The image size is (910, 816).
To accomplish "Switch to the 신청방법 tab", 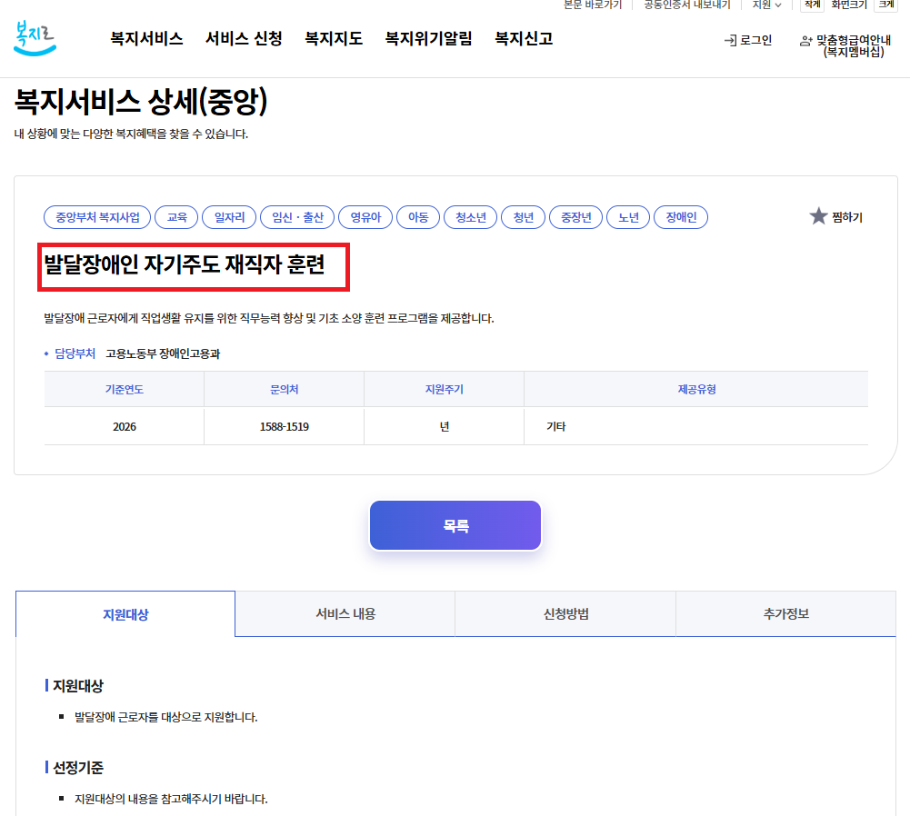I will (565, 614).
